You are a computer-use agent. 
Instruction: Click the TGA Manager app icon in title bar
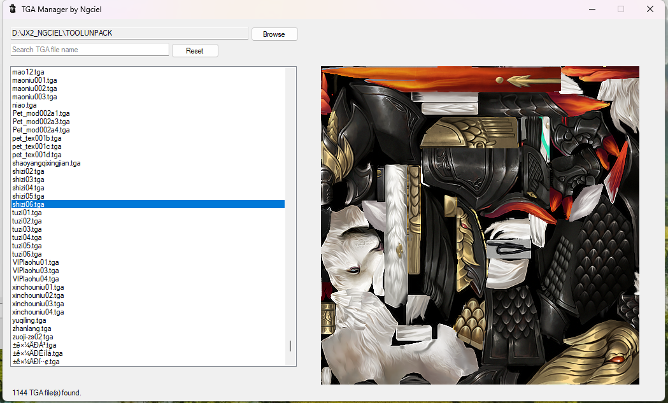pyautogui.click(x=13, y=9)
